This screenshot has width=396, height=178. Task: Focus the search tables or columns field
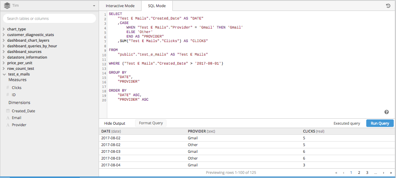point(49,18)
